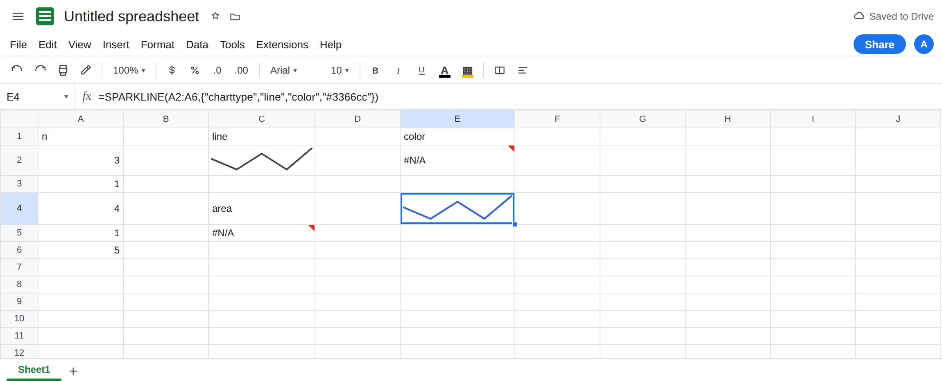Open the Format menu
Viewport: 942px width, 381px height.
click(x=158, y=45)
